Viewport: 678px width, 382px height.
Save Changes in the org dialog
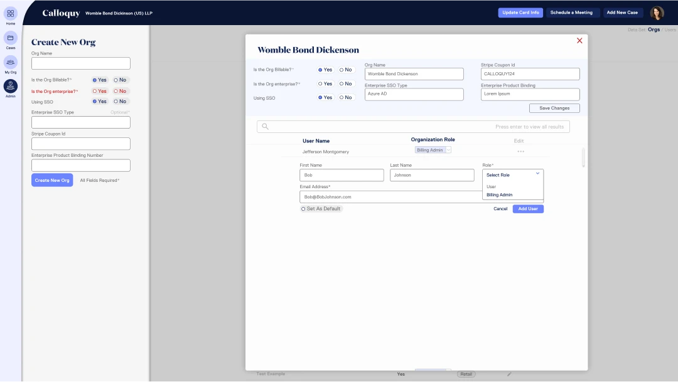point(554,108)
